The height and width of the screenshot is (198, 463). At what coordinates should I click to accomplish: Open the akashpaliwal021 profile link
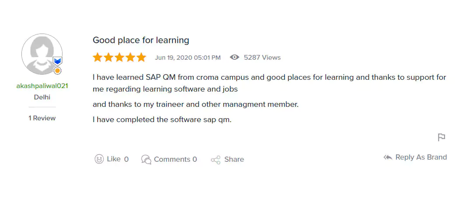42,86
